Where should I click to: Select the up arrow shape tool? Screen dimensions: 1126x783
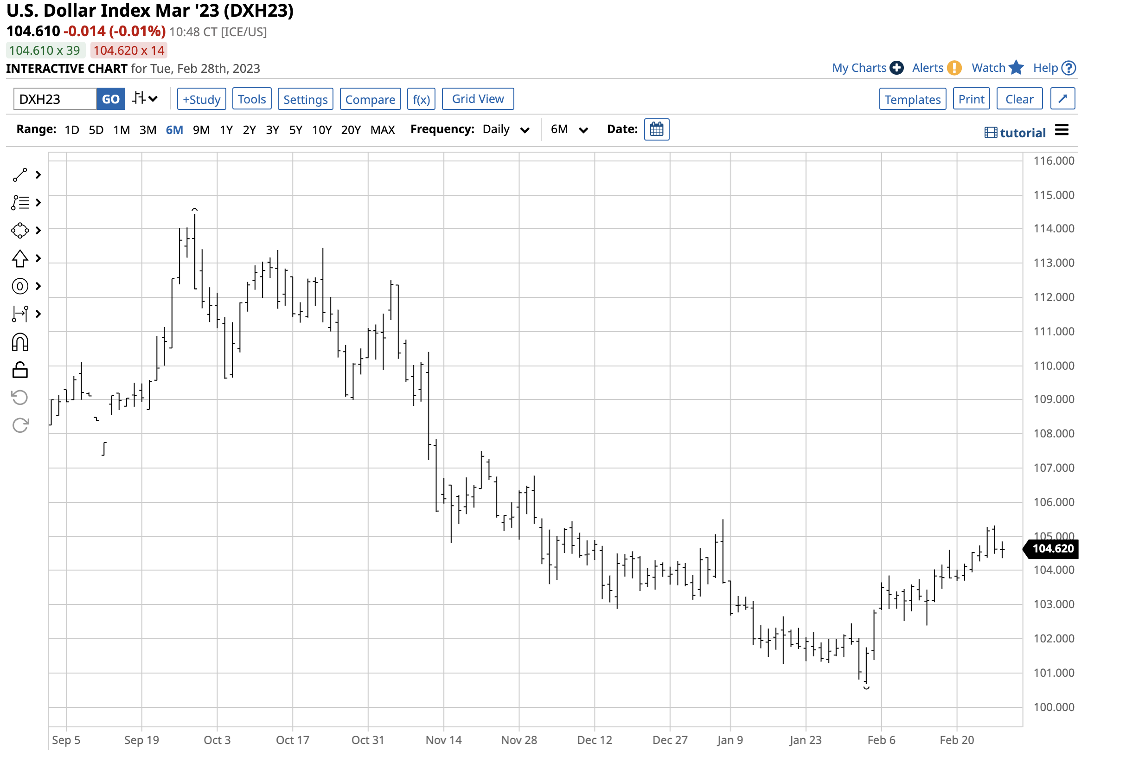coord(19,258)
